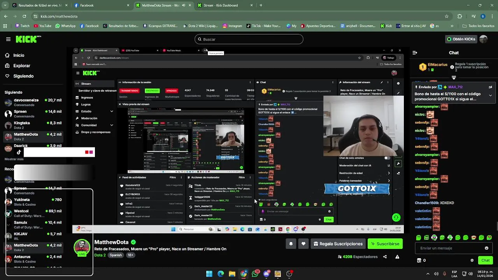
Task: Toggle Chat de solo-emotes in streamed dashboard
Action: [x=387, y=158]
